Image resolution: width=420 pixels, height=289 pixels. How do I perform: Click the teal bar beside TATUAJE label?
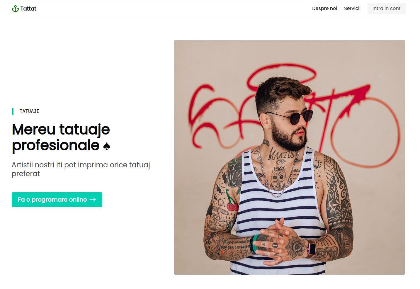click(x=13, y=111)
